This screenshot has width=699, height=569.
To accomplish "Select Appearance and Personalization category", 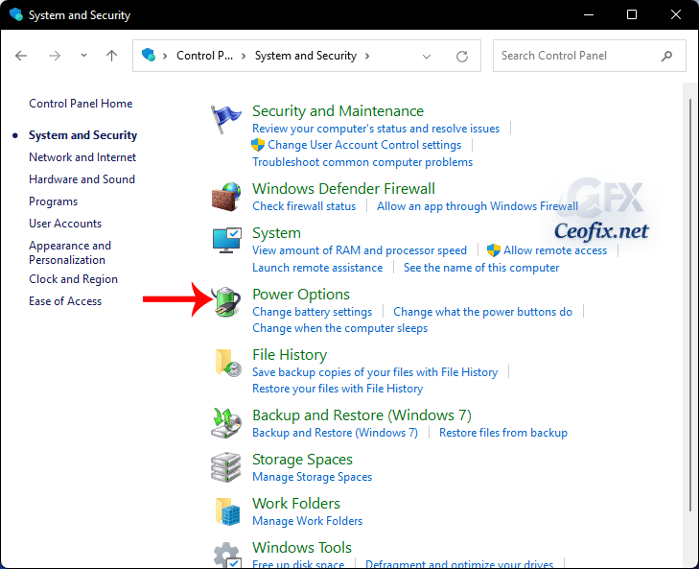I will (70, 252).
